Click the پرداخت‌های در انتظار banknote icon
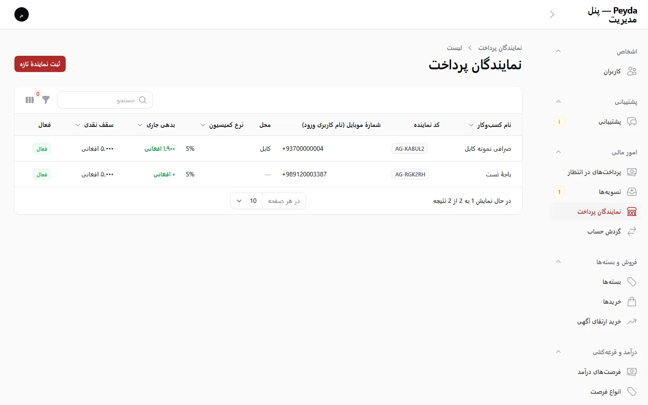The image size is (648, 405). pos(632,172)
